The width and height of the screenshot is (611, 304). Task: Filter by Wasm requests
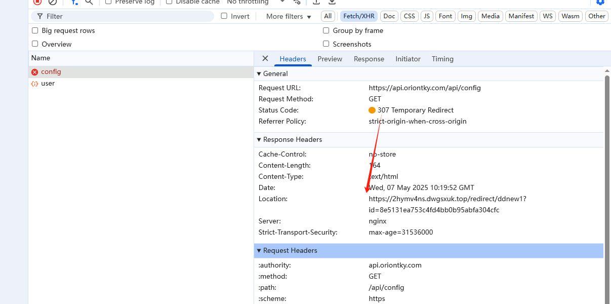pos(571,16)
